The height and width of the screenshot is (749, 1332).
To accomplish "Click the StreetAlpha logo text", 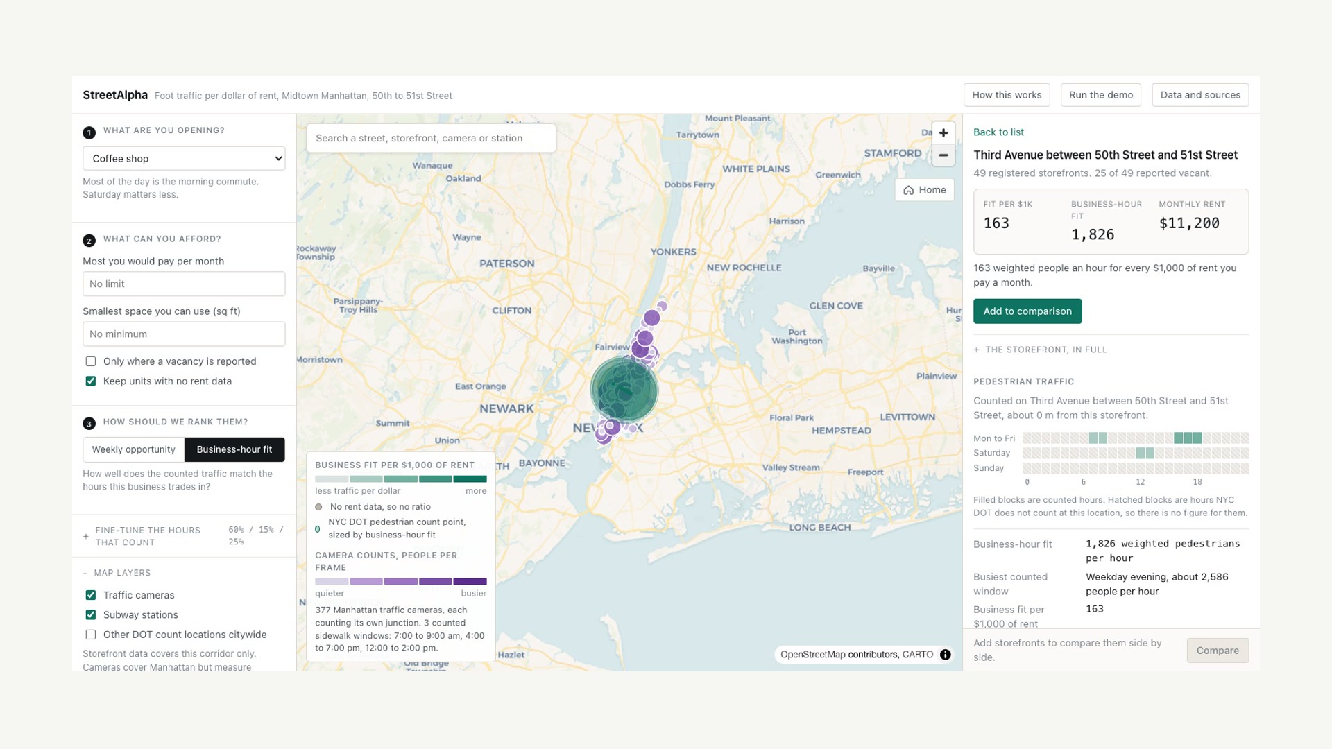I will [115, 95].
